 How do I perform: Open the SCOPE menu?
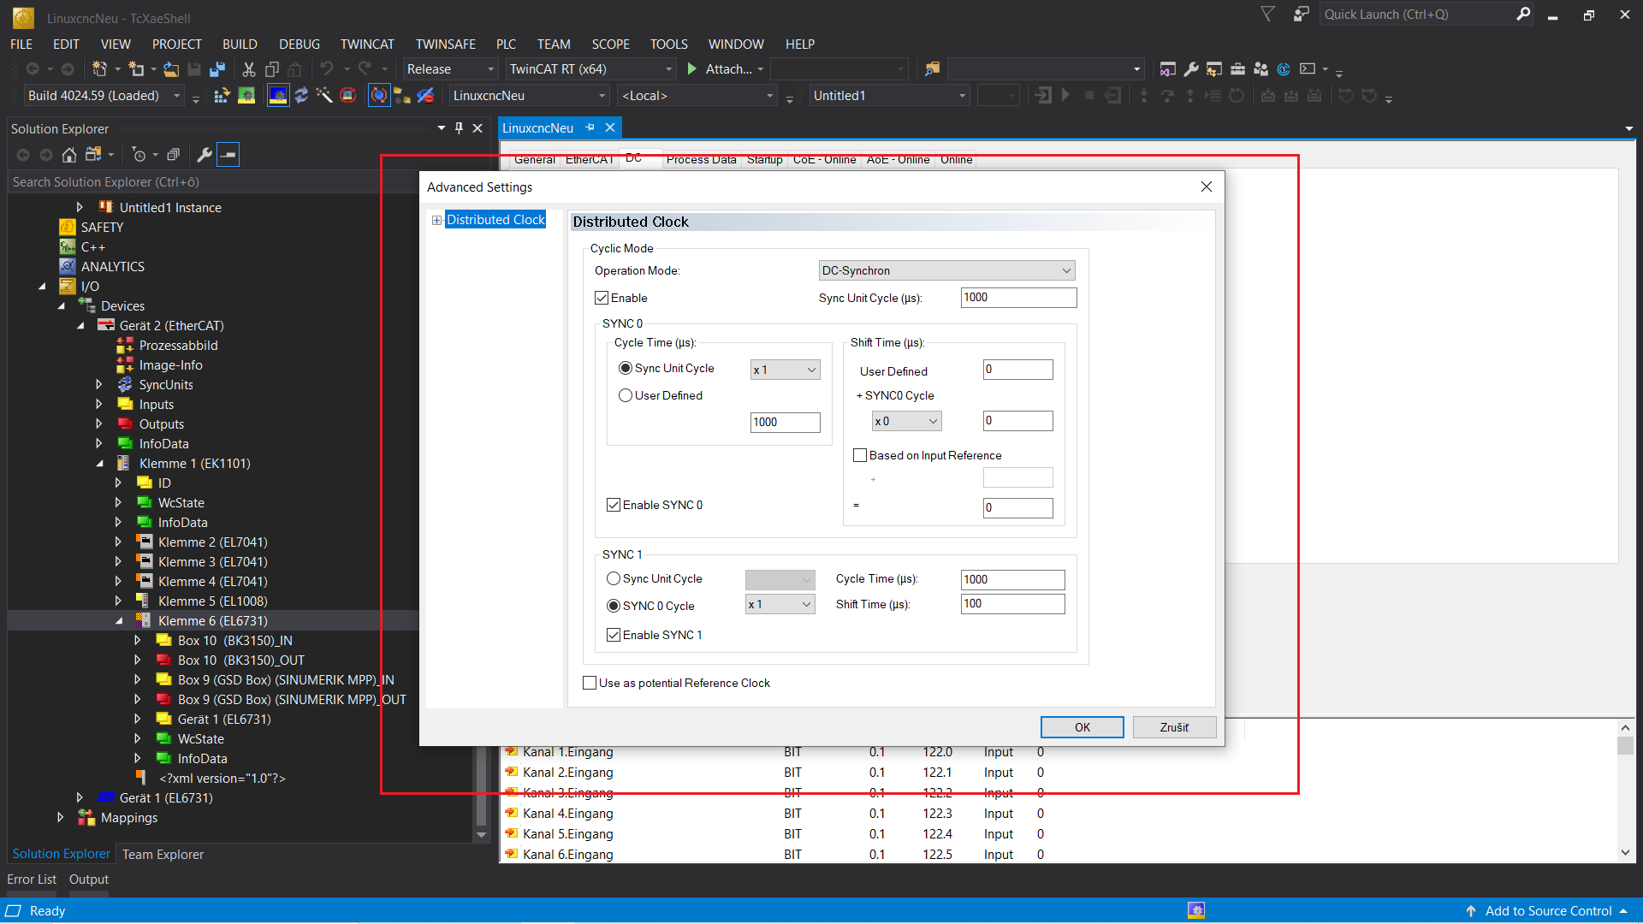click(610, 44)
